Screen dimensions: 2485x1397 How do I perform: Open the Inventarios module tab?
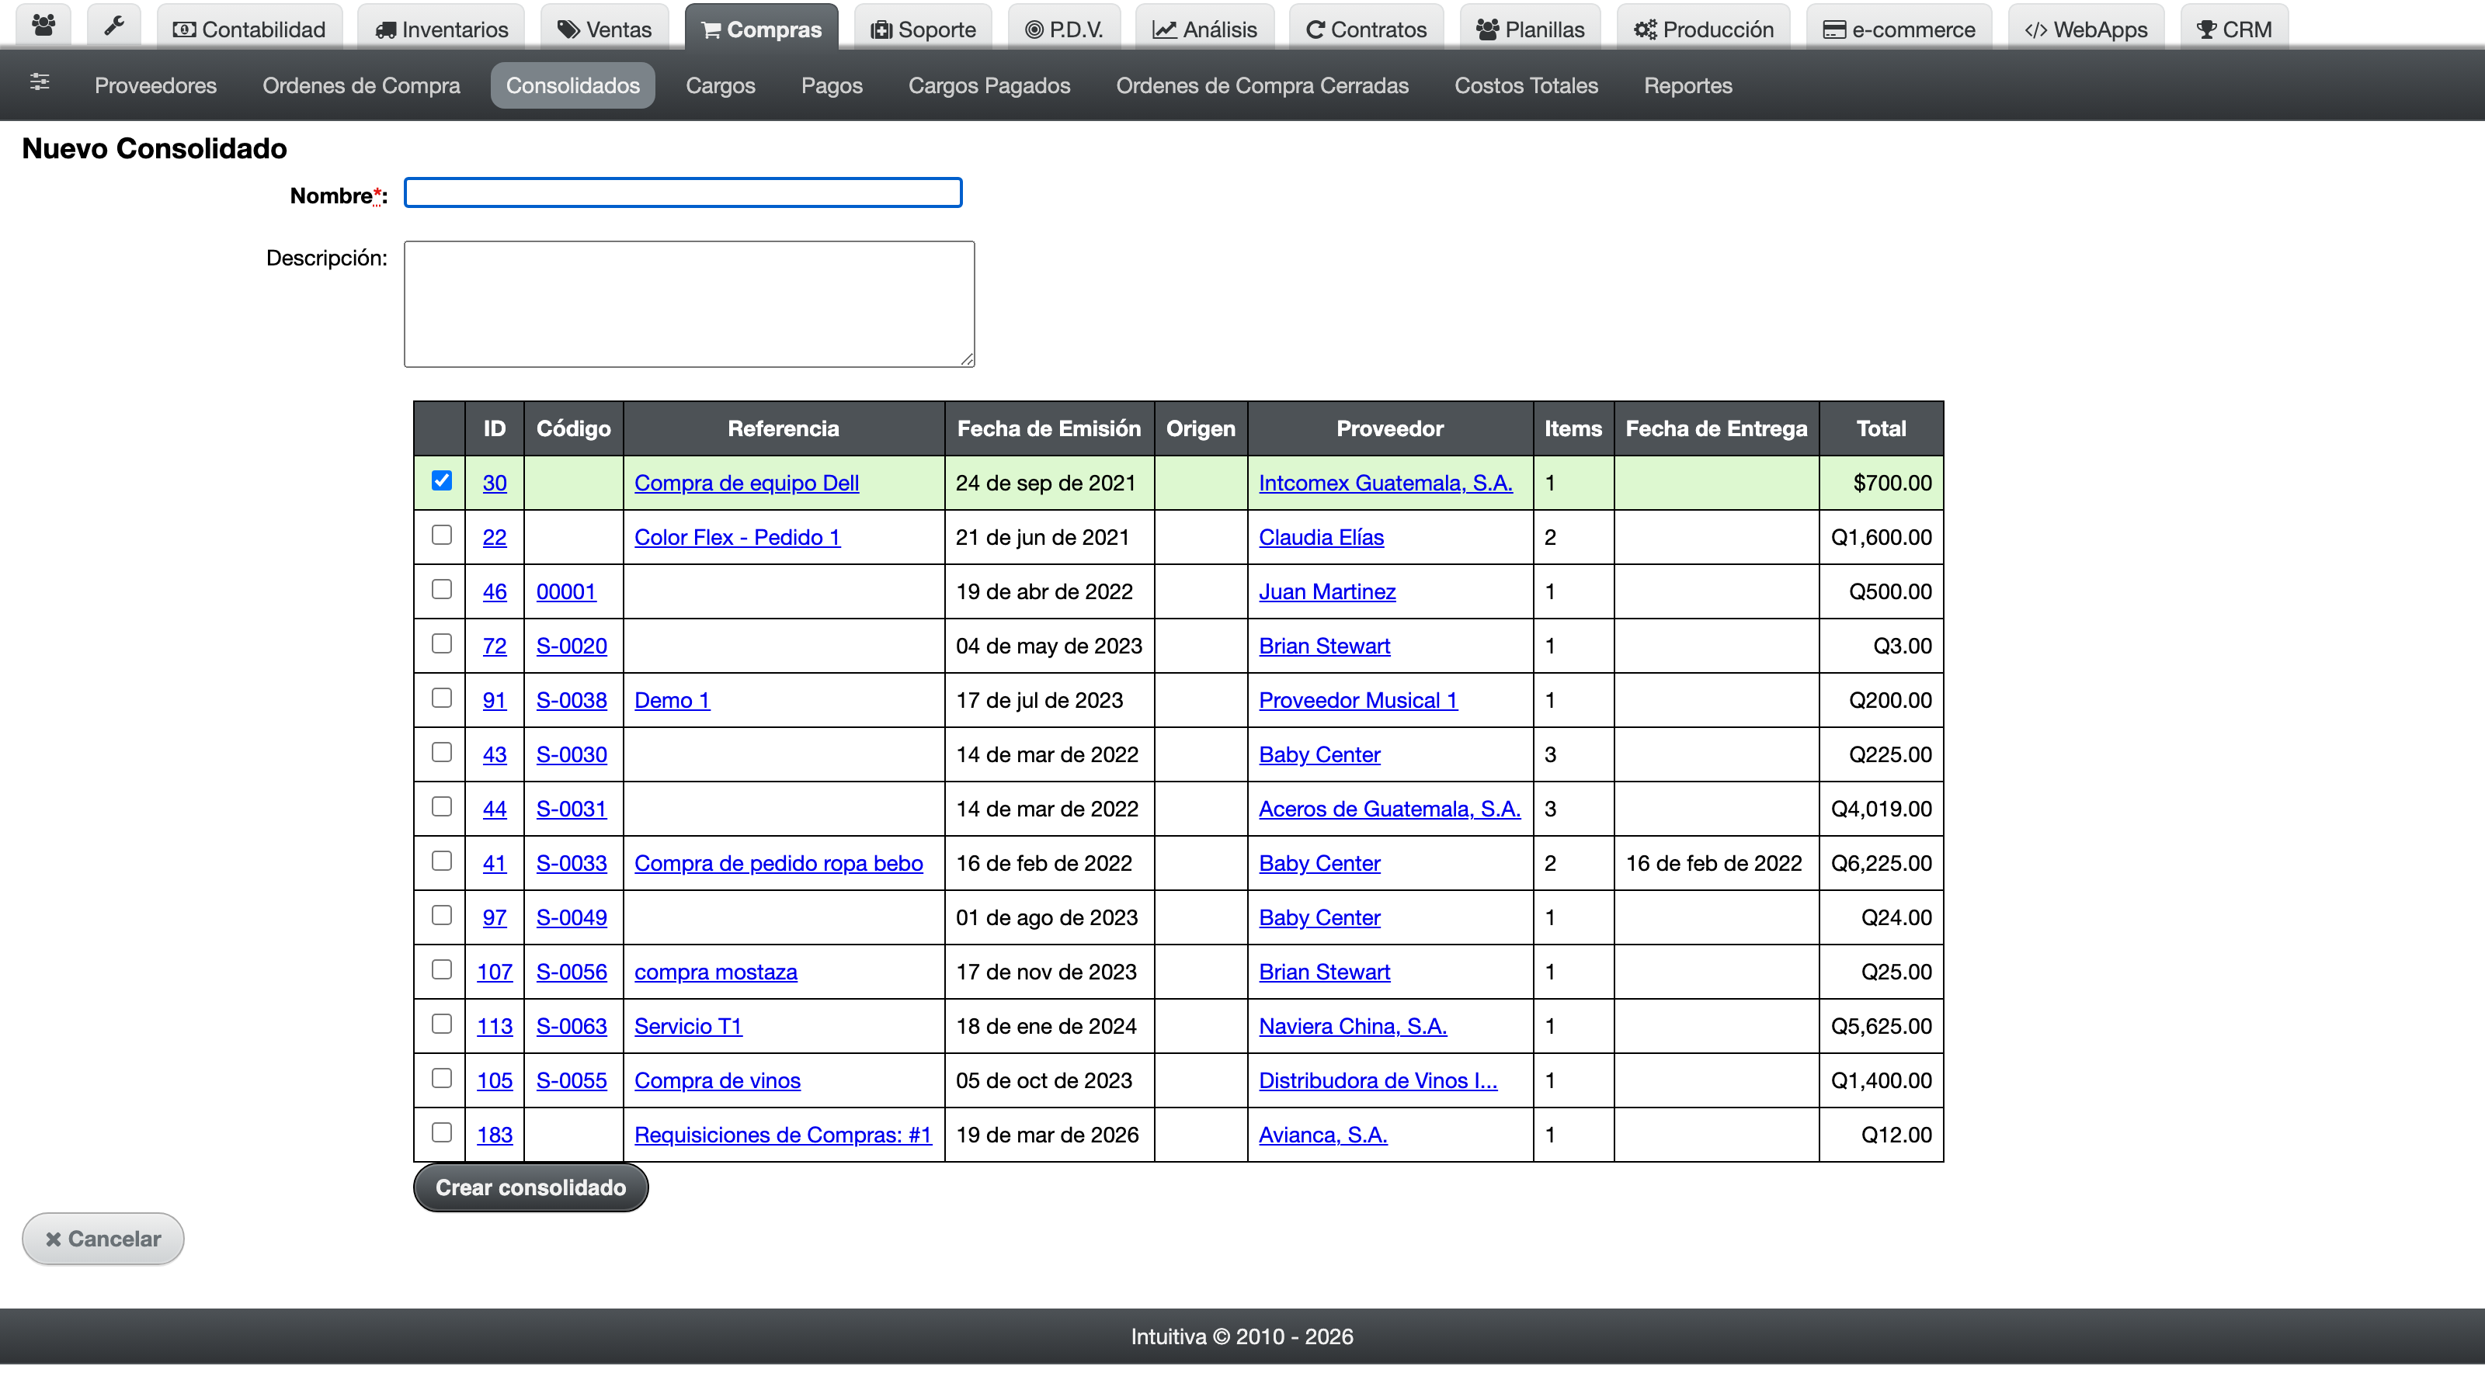pos(441,29)
